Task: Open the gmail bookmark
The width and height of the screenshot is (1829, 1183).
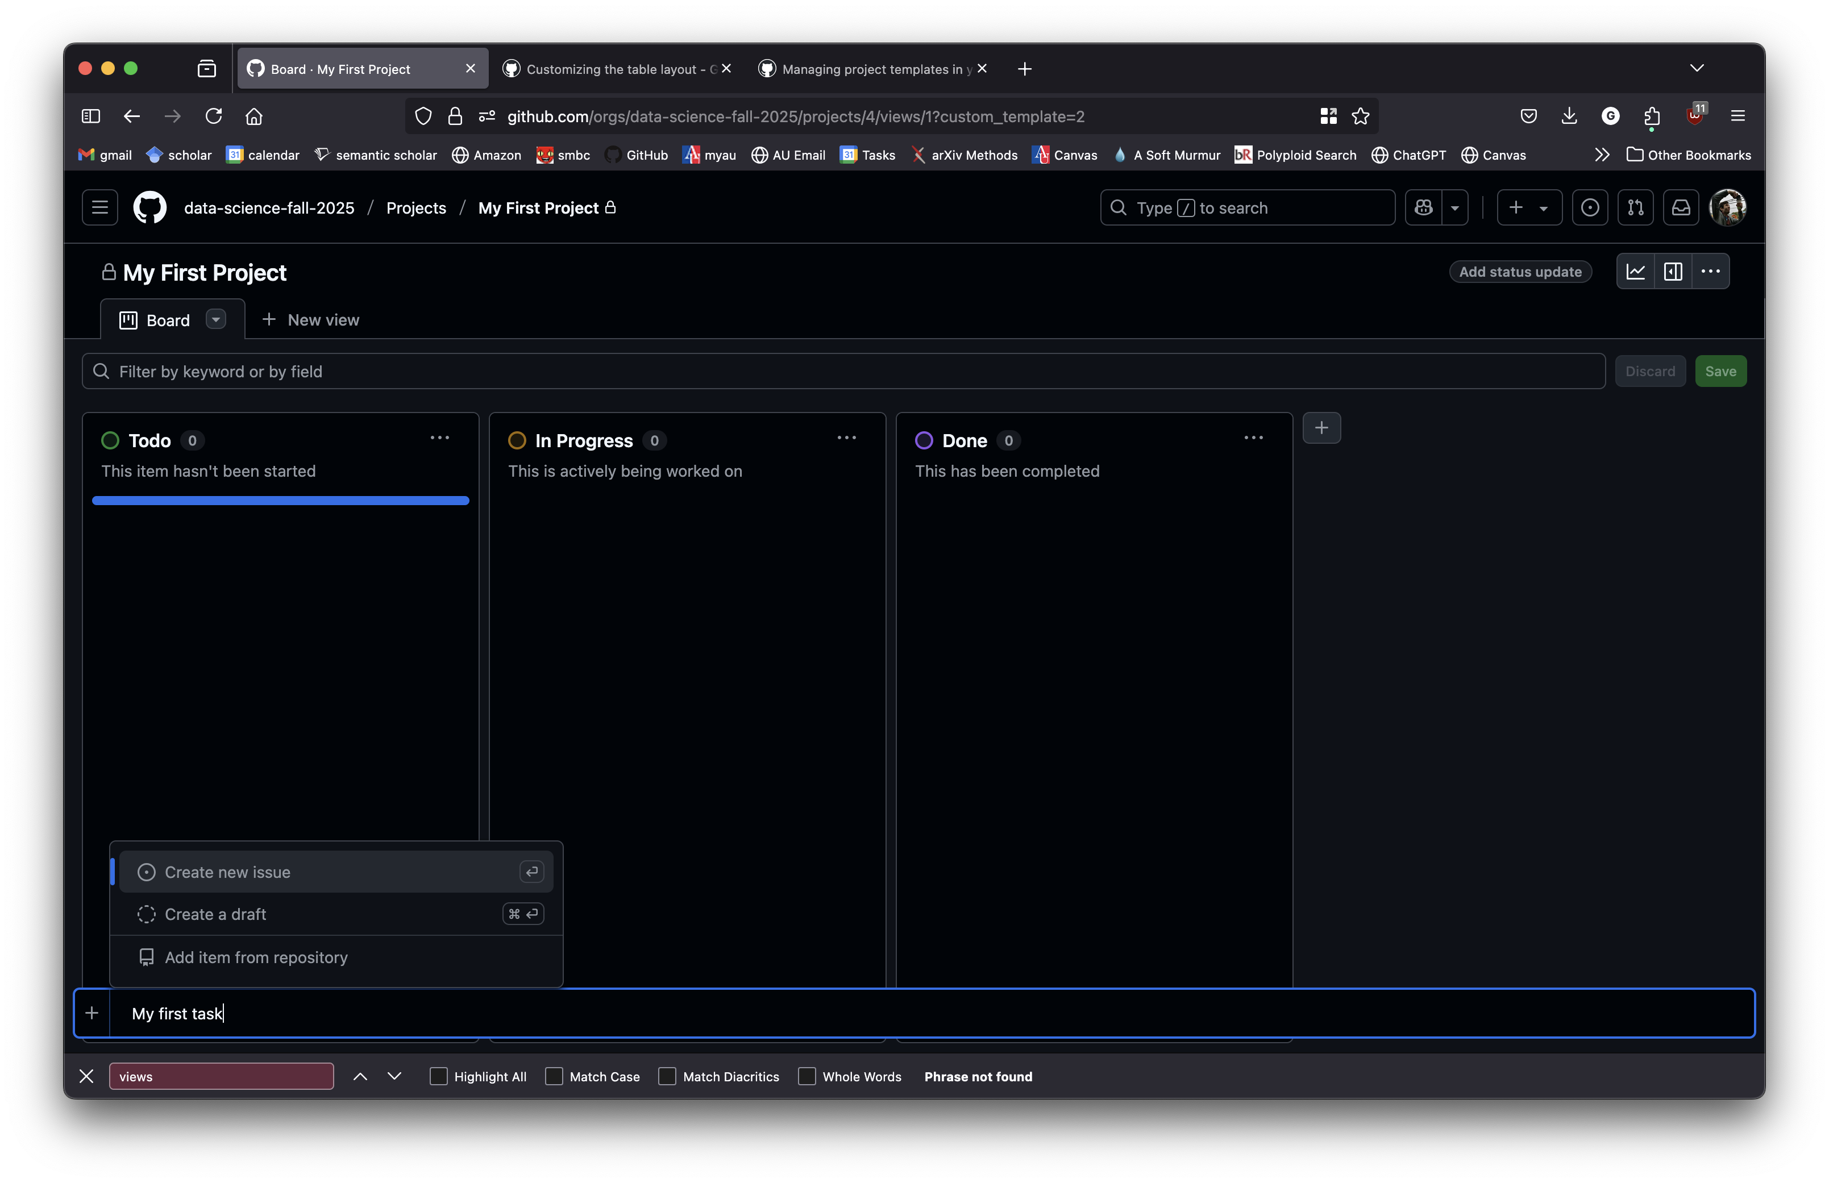Action: point(105,155)
